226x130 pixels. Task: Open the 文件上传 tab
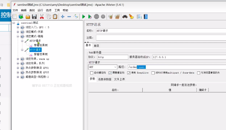pos(119,79)
